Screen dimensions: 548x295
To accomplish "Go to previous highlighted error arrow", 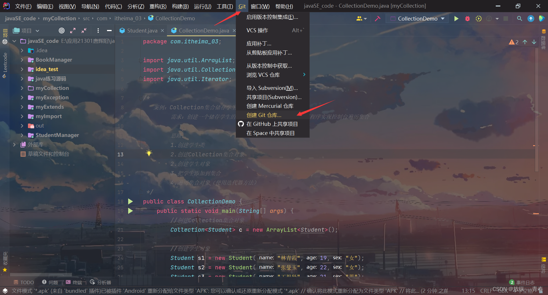I will point(525,42).
